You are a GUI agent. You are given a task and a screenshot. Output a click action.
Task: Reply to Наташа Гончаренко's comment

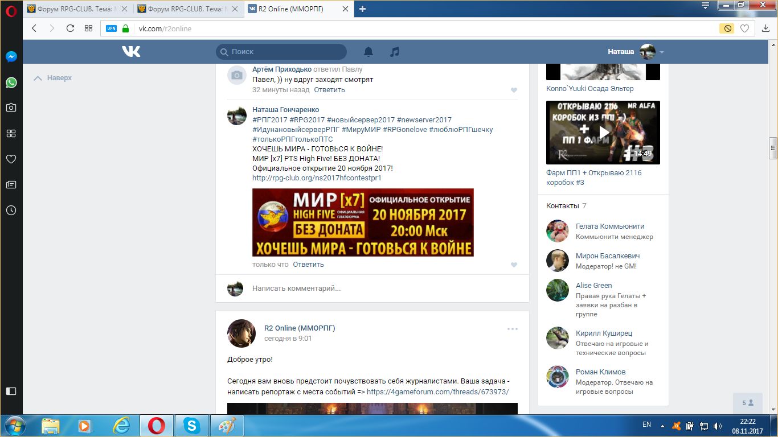[308, 265]
